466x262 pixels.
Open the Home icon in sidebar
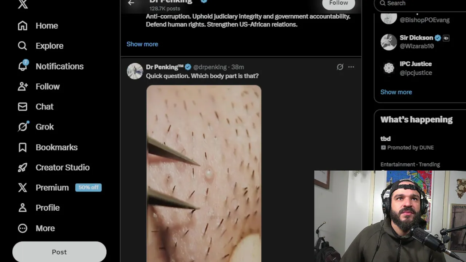coord(23,25)
